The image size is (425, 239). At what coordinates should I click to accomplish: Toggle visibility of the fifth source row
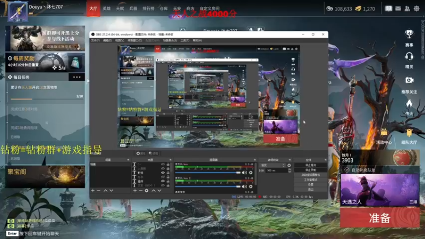pyautogui.click(x=163, y=181)
